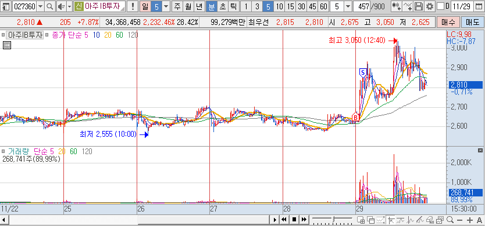
Task: Select the 1 minute interval
Action: pos(245,6)
